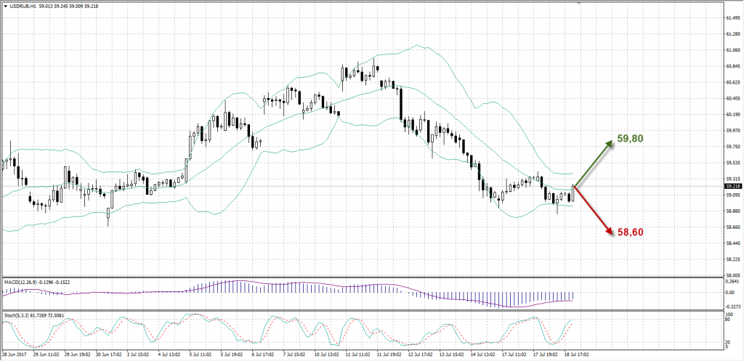This screenshot has width=744, height=361.
Task: Click the 5 Jul 11:02 time label
Action: point(201,356)
